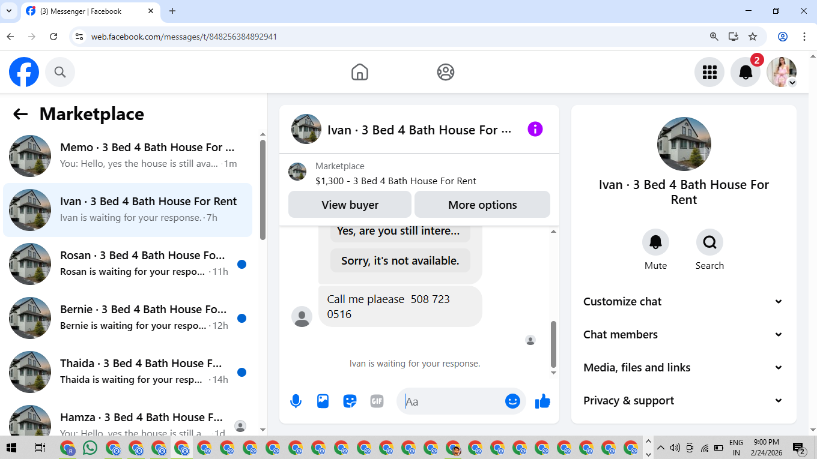Open the Groups icon in top bar
The height and width of the screenshot is (459, 817).
[x=446, y=72]
